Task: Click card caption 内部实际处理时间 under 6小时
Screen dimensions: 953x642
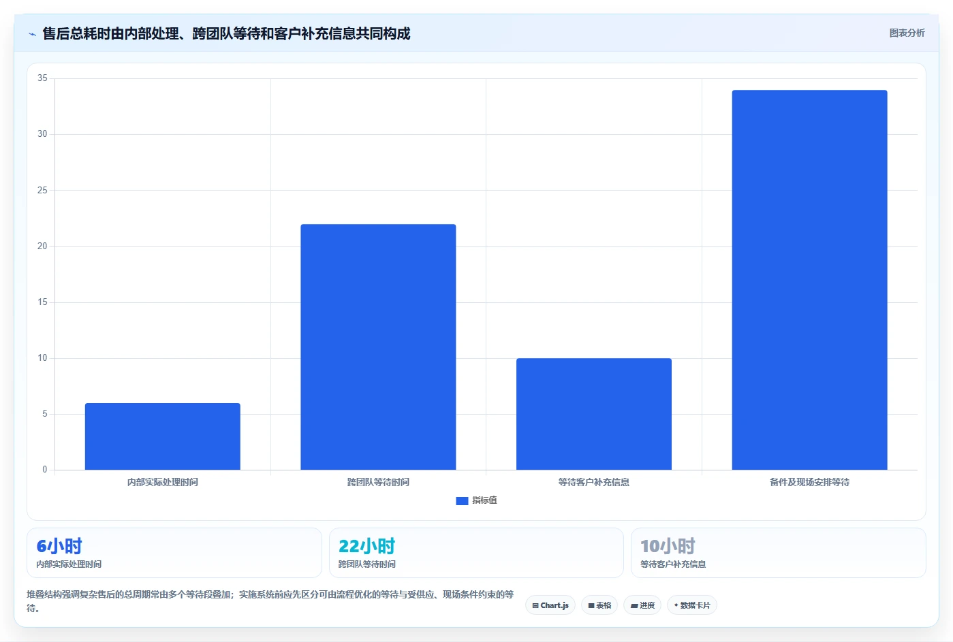Action: 69,564
